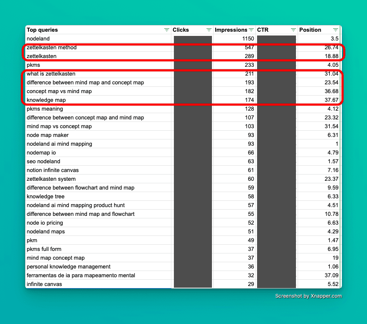Select the 'what is zettelkasten' cell
This screenshot has width=367, height=324.
point(98,73)
